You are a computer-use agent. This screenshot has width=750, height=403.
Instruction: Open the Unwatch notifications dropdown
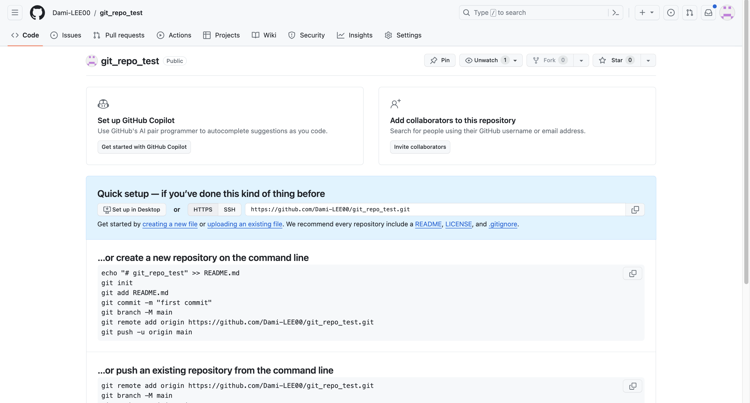pos(491,60)
